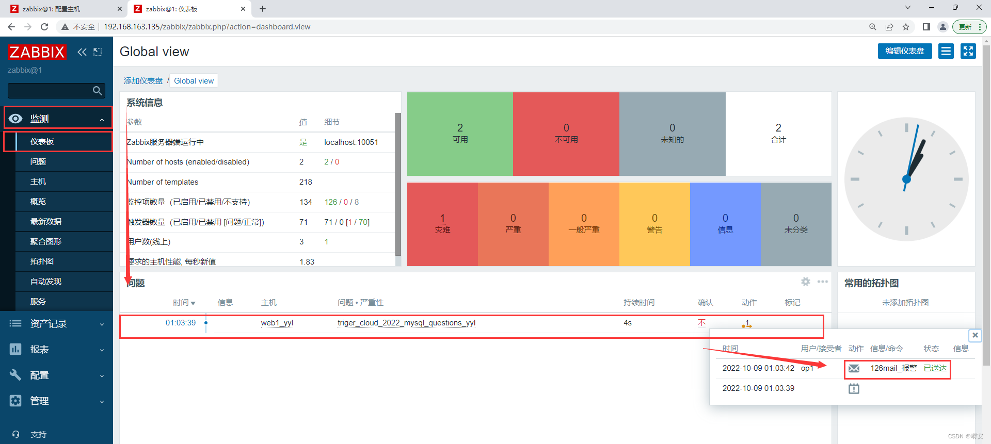991x444 pixels.
Task: Collapse the sidebar with double-chevron icon
Action: pos(82,52)
